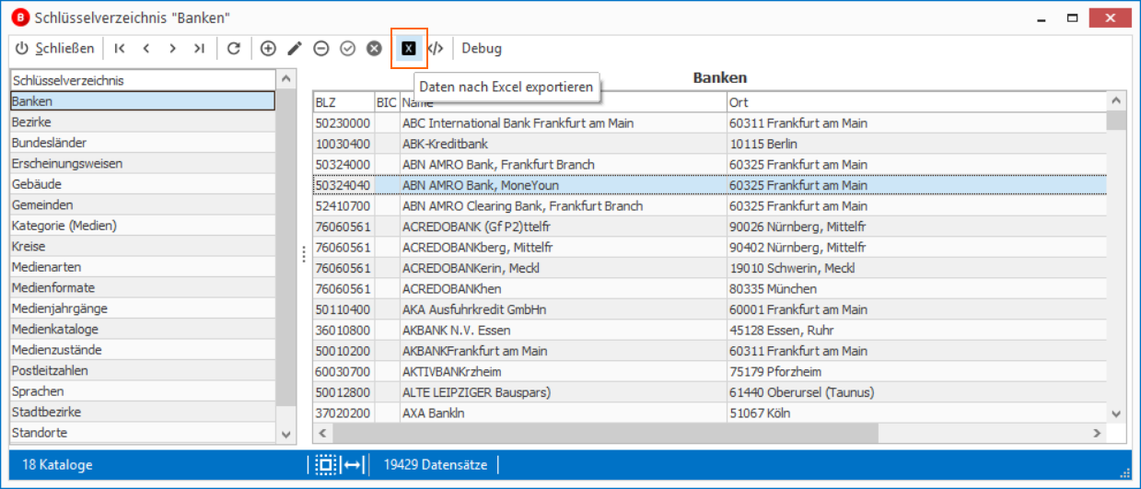Go to previous record arrow

coord(146,48)
